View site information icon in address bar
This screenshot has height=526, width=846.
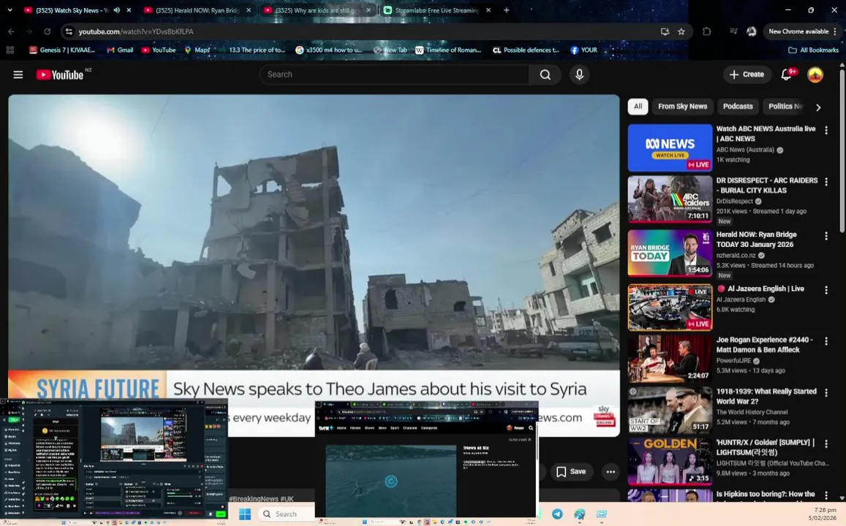pyautogui.click(x=69, y=31)
